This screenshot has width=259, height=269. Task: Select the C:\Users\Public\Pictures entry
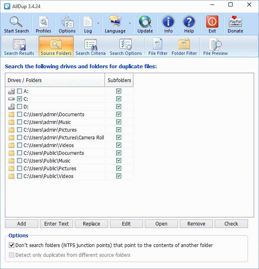click(x=50, y=169)
